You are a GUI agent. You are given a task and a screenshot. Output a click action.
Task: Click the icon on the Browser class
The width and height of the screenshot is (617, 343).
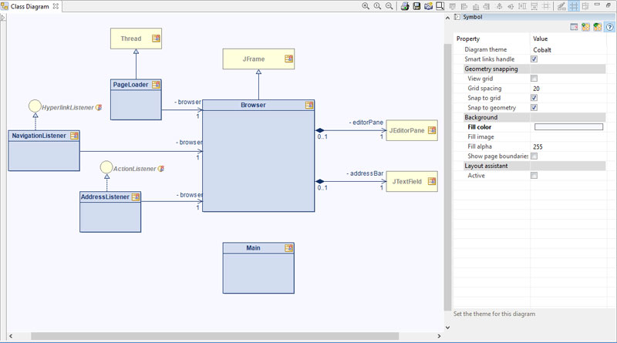[x=309, y=105]
